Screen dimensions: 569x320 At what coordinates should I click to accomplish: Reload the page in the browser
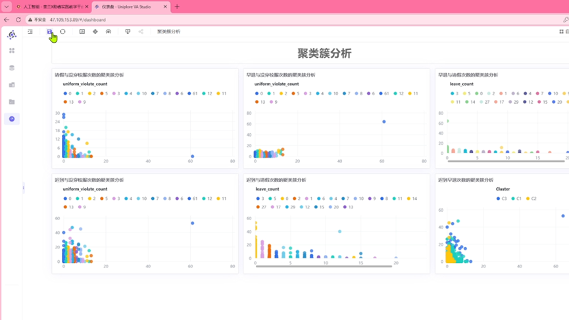coord(18,20)
